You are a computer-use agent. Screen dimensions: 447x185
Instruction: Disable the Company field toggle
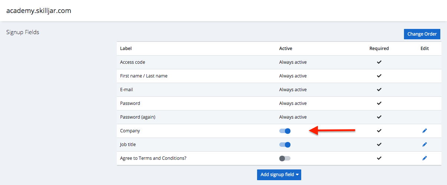285,131
